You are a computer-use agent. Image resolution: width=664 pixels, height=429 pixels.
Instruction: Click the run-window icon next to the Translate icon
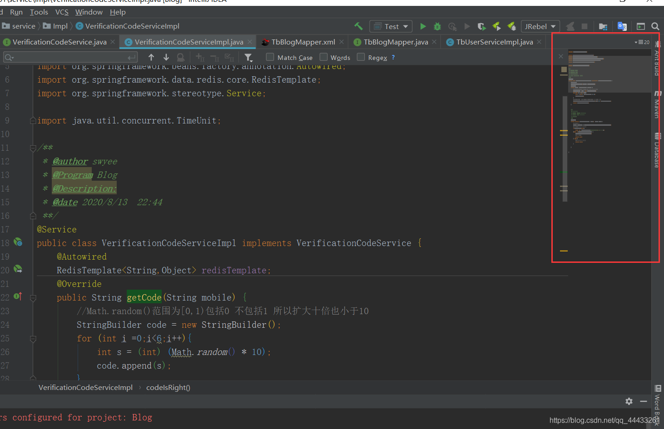point(641,26)
